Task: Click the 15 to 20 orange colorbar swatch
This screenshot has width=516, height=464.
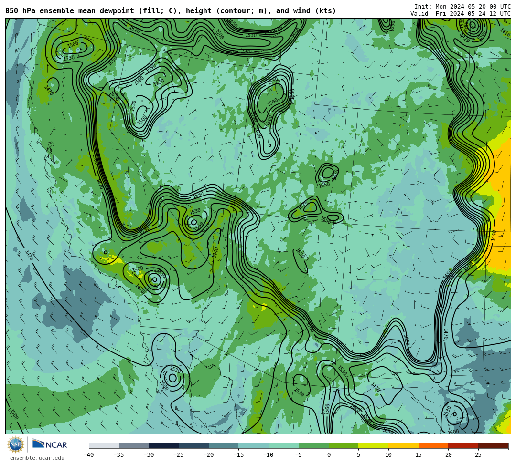Action: (433, 445)
